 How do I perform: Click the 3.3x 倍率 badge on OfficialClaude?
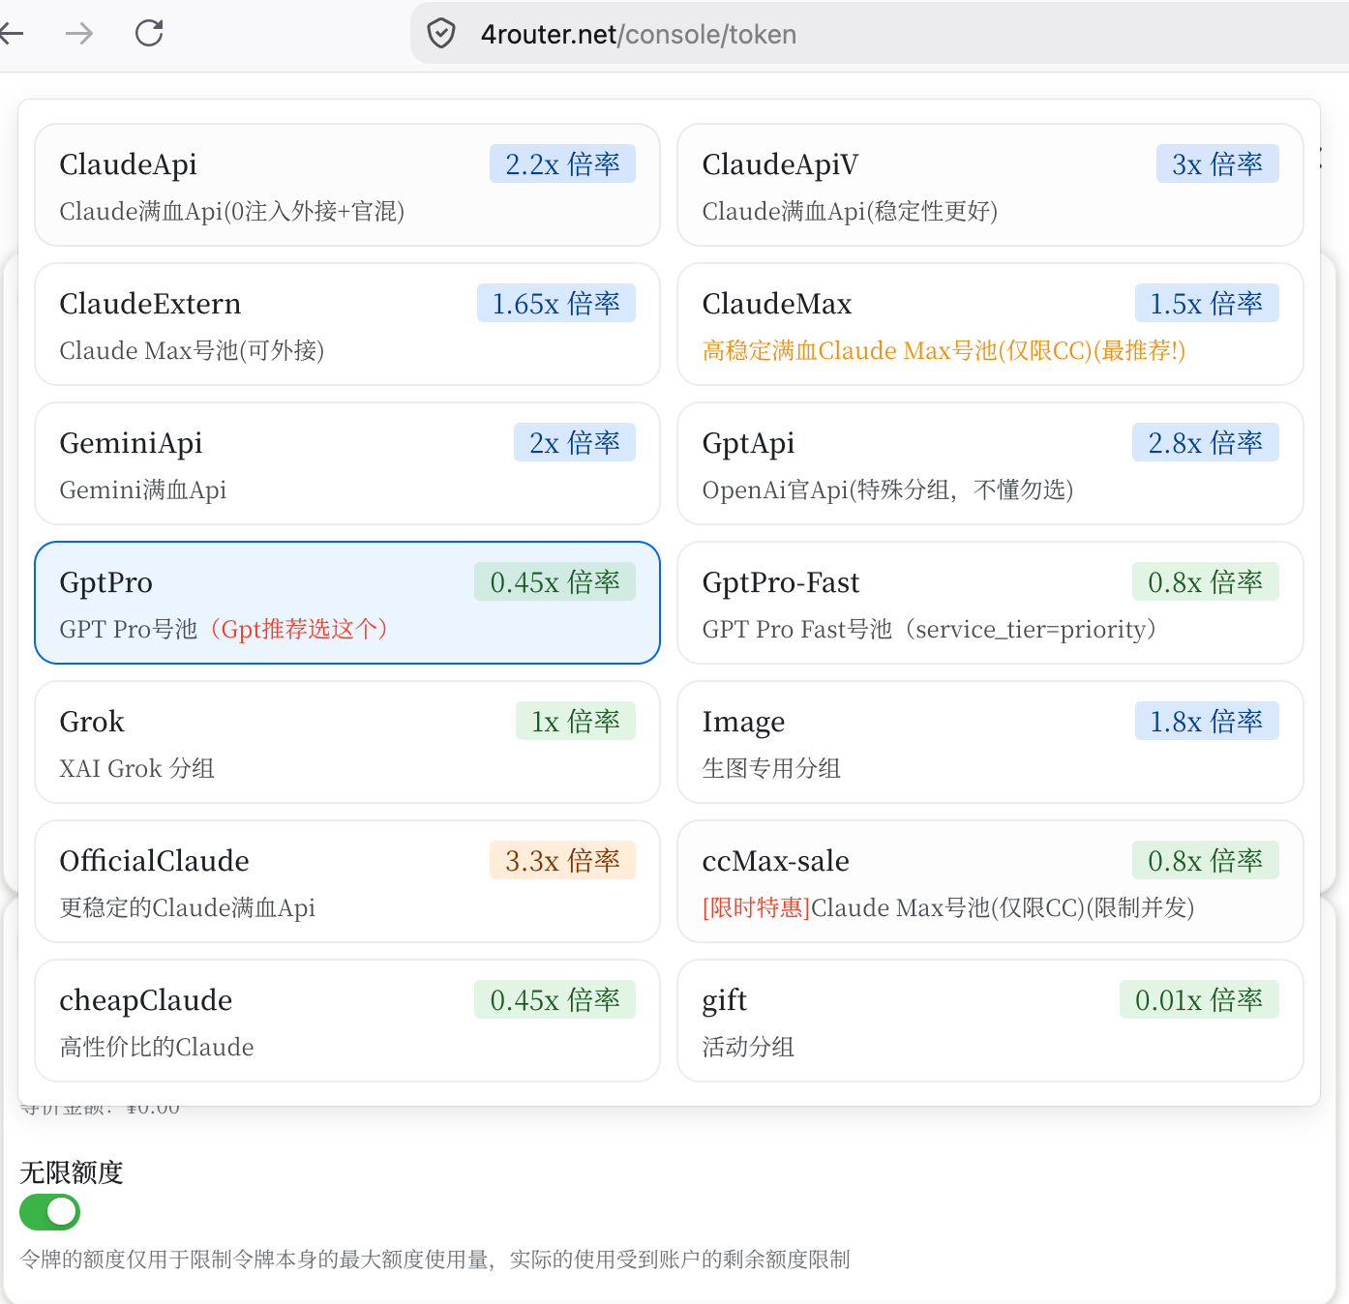coord(562,860)
